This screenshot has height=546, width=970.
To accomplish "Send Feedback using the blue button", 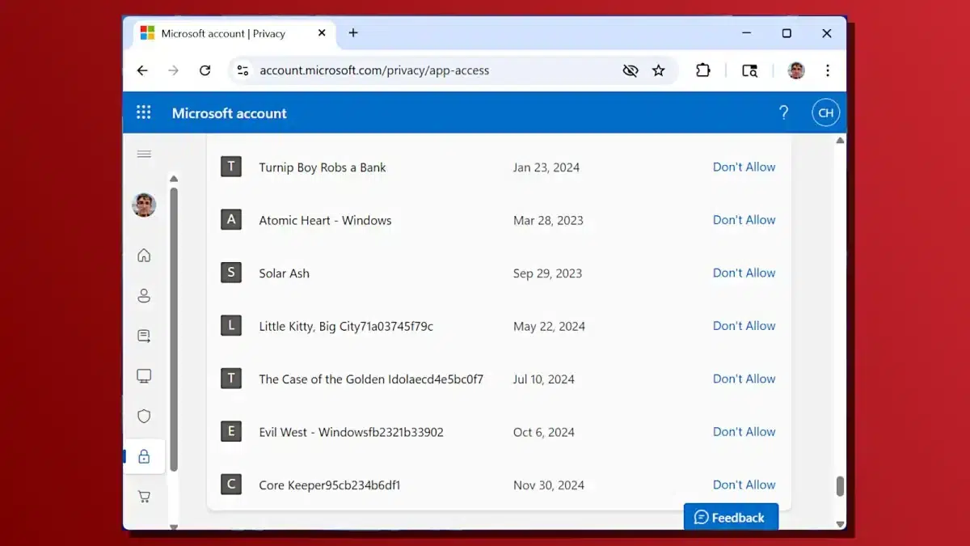I will tap(731, 517).
